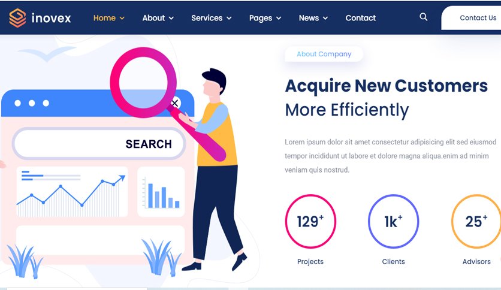The height and width of the screenshot is (290, 501).
Task: Open the Home menu
Action: pos(104,18)
